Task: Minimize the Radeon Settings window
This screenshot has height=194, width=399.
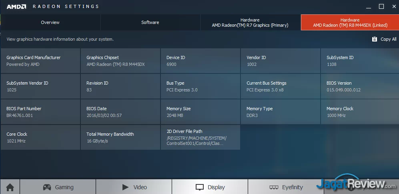Action: pos(368,6)
